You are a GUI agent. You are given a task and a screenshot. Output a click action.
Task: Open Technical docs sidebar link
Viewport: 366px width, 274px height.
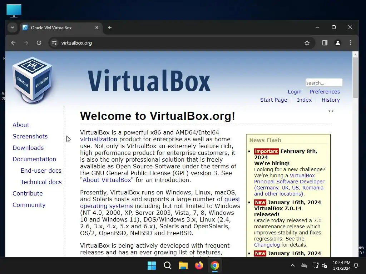pyautogui.click(x=41, y=182)
